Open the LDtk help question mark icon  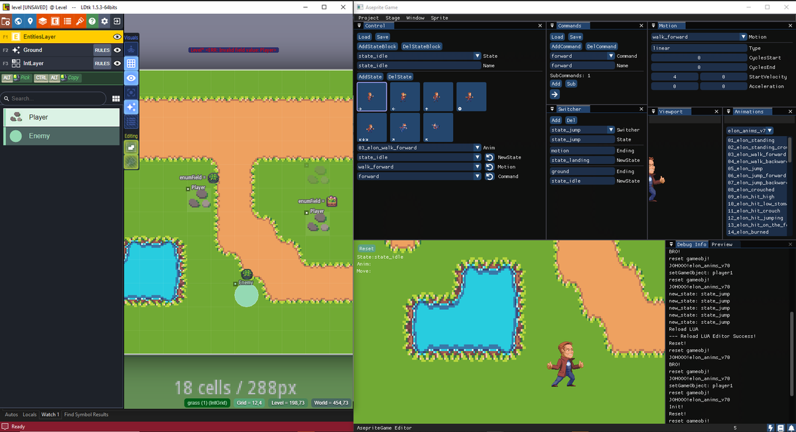(92, 21)
